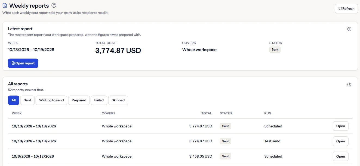The height and width of the screenshot is (166, 360).
Task: Click the Sent status badge in Latest report
Action: pyautogui.click(x=275, y=50)
